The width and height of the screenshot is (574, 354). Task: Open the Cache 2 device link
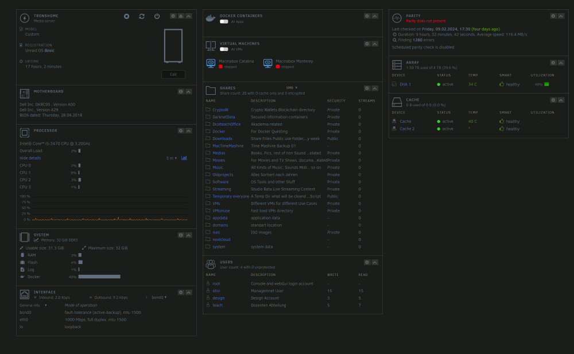(407, 129)
